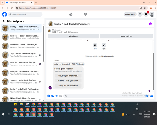Open the Menu grid icon
This screenshot has width=157, height=125.
[x=140, y=14]
